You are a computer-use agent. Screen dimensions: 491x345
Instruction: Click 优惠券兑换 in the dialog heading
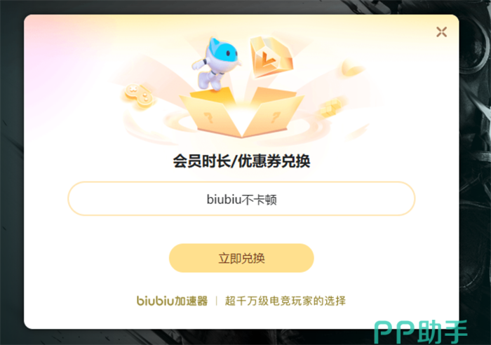[274, 161]
